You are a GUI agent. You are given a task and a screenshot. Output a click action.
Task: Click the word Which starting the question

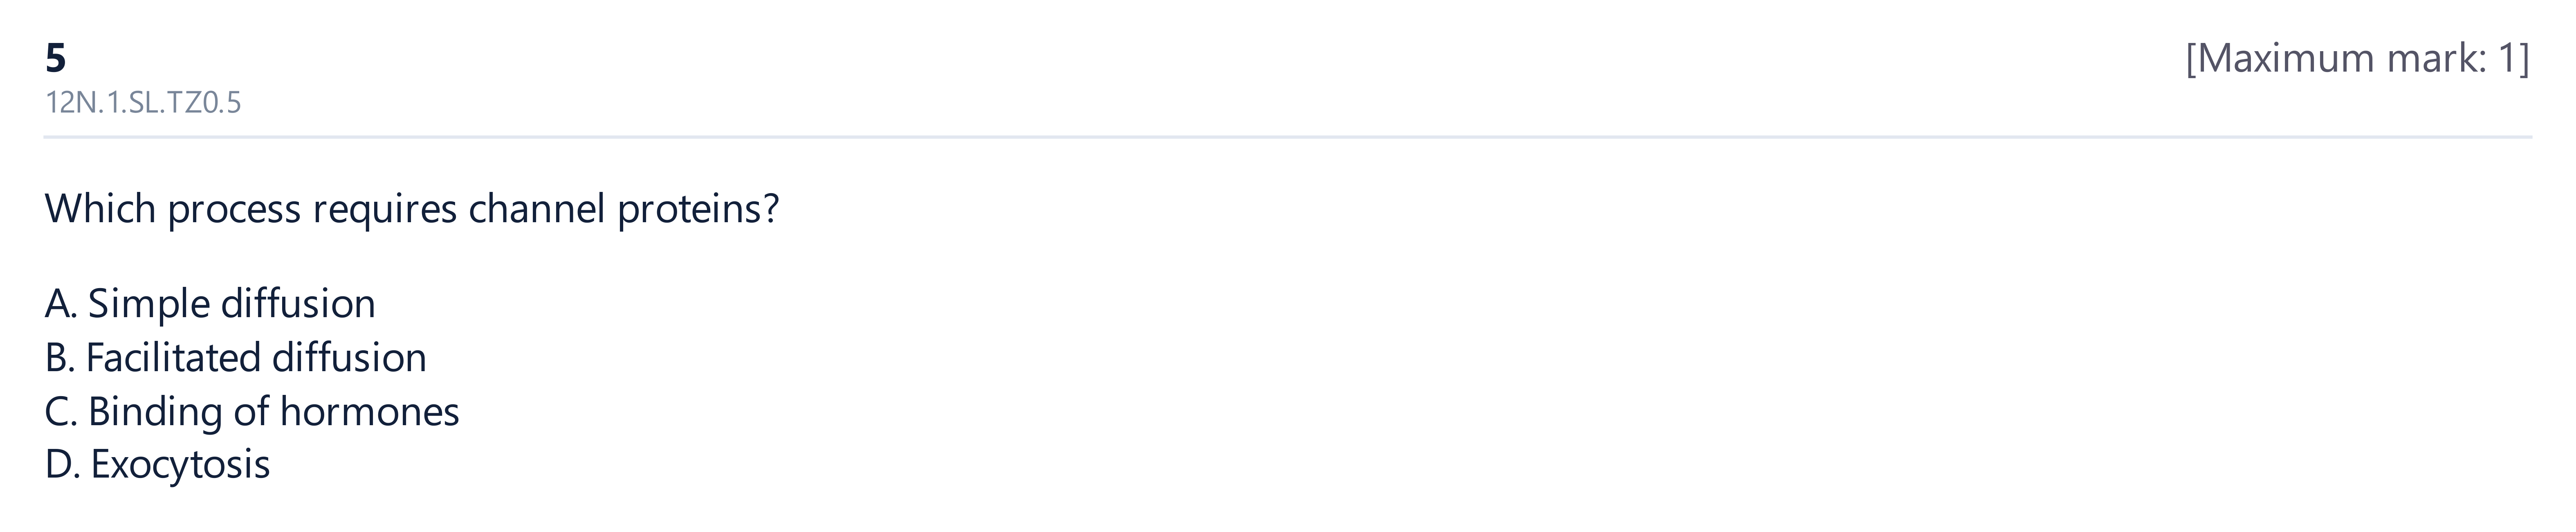[x=101, y=209]
